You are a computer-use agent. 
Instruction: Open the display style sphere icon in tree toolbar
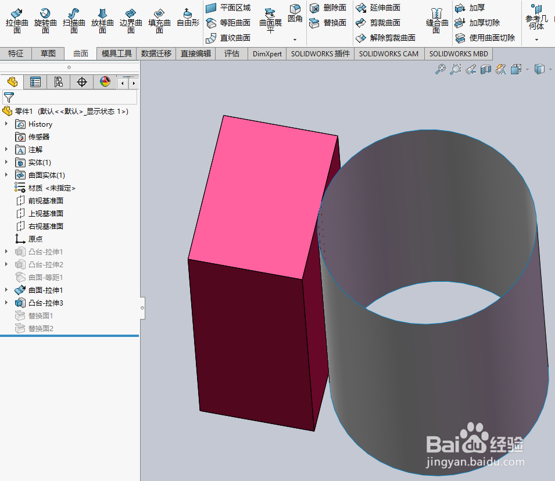(x=104, y=82)
